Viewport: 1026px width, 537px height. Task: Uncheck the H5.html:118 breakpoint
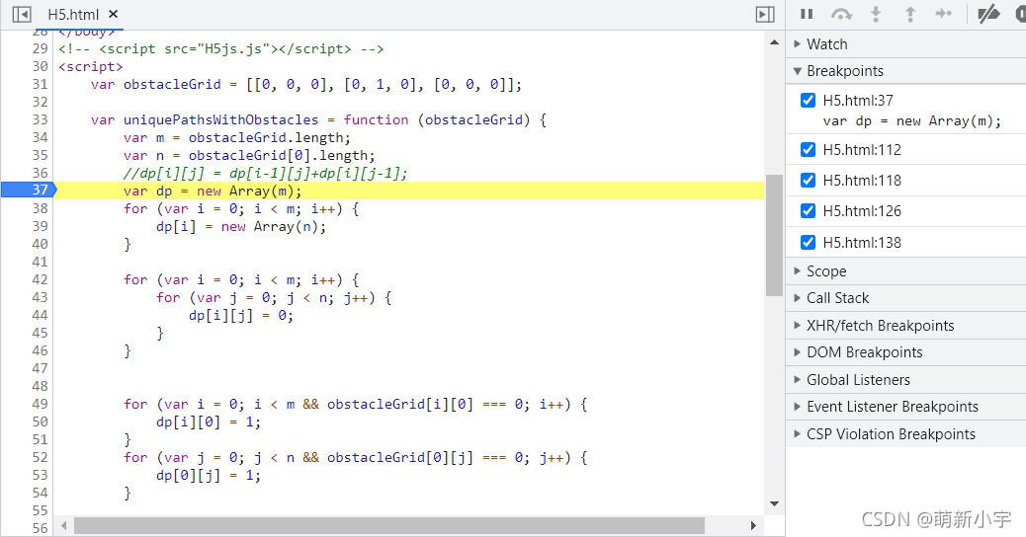coord(809,181)
